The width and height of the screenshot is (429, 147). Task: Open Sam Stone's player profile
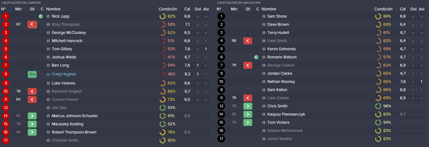277,16
